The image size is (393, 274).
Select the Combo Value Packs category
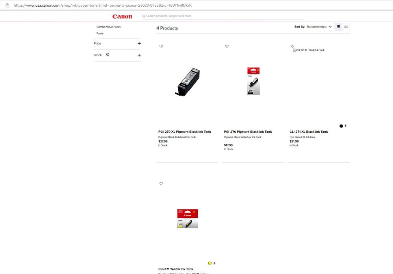(x=108, y=26)
